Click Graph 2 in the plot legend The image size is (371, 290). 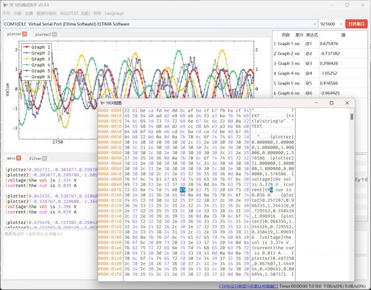click(36, 53)
